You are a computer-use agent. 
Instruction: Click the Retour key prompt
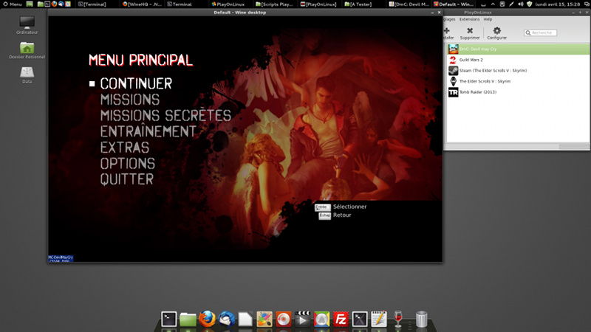tap(335, 215)
